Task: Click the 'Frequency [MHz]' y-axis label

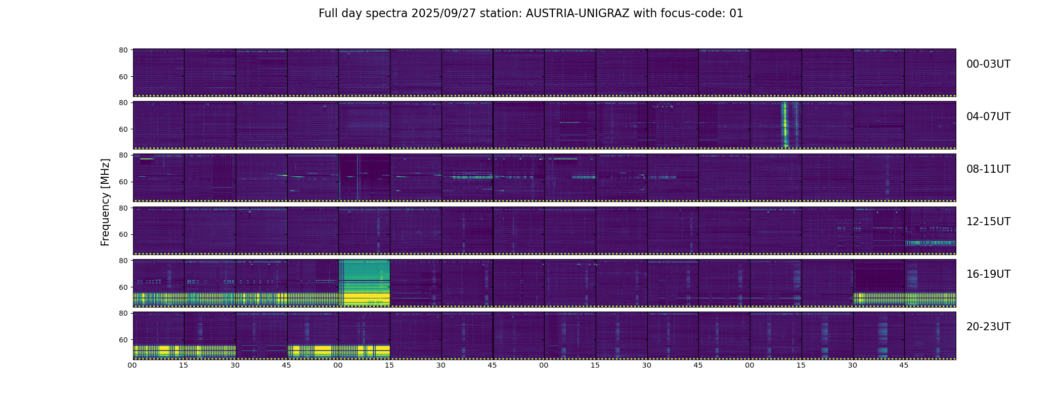Action: (105, 203)
